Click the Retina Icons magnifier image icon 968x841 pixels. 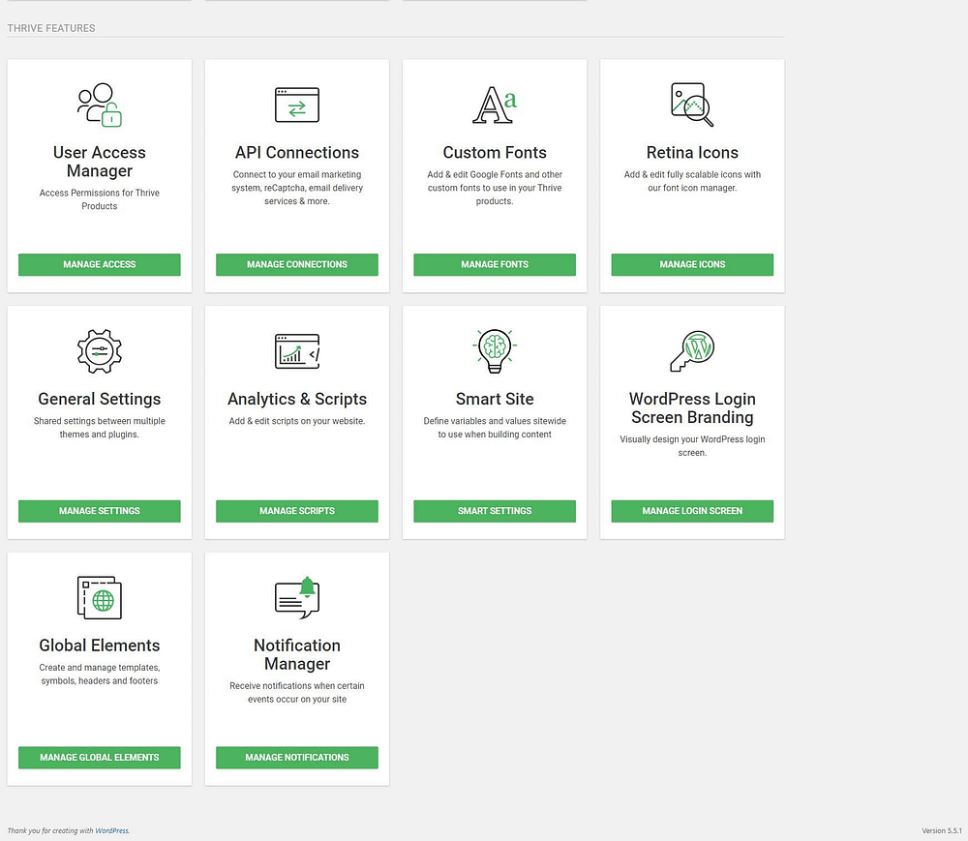(692, 105)
